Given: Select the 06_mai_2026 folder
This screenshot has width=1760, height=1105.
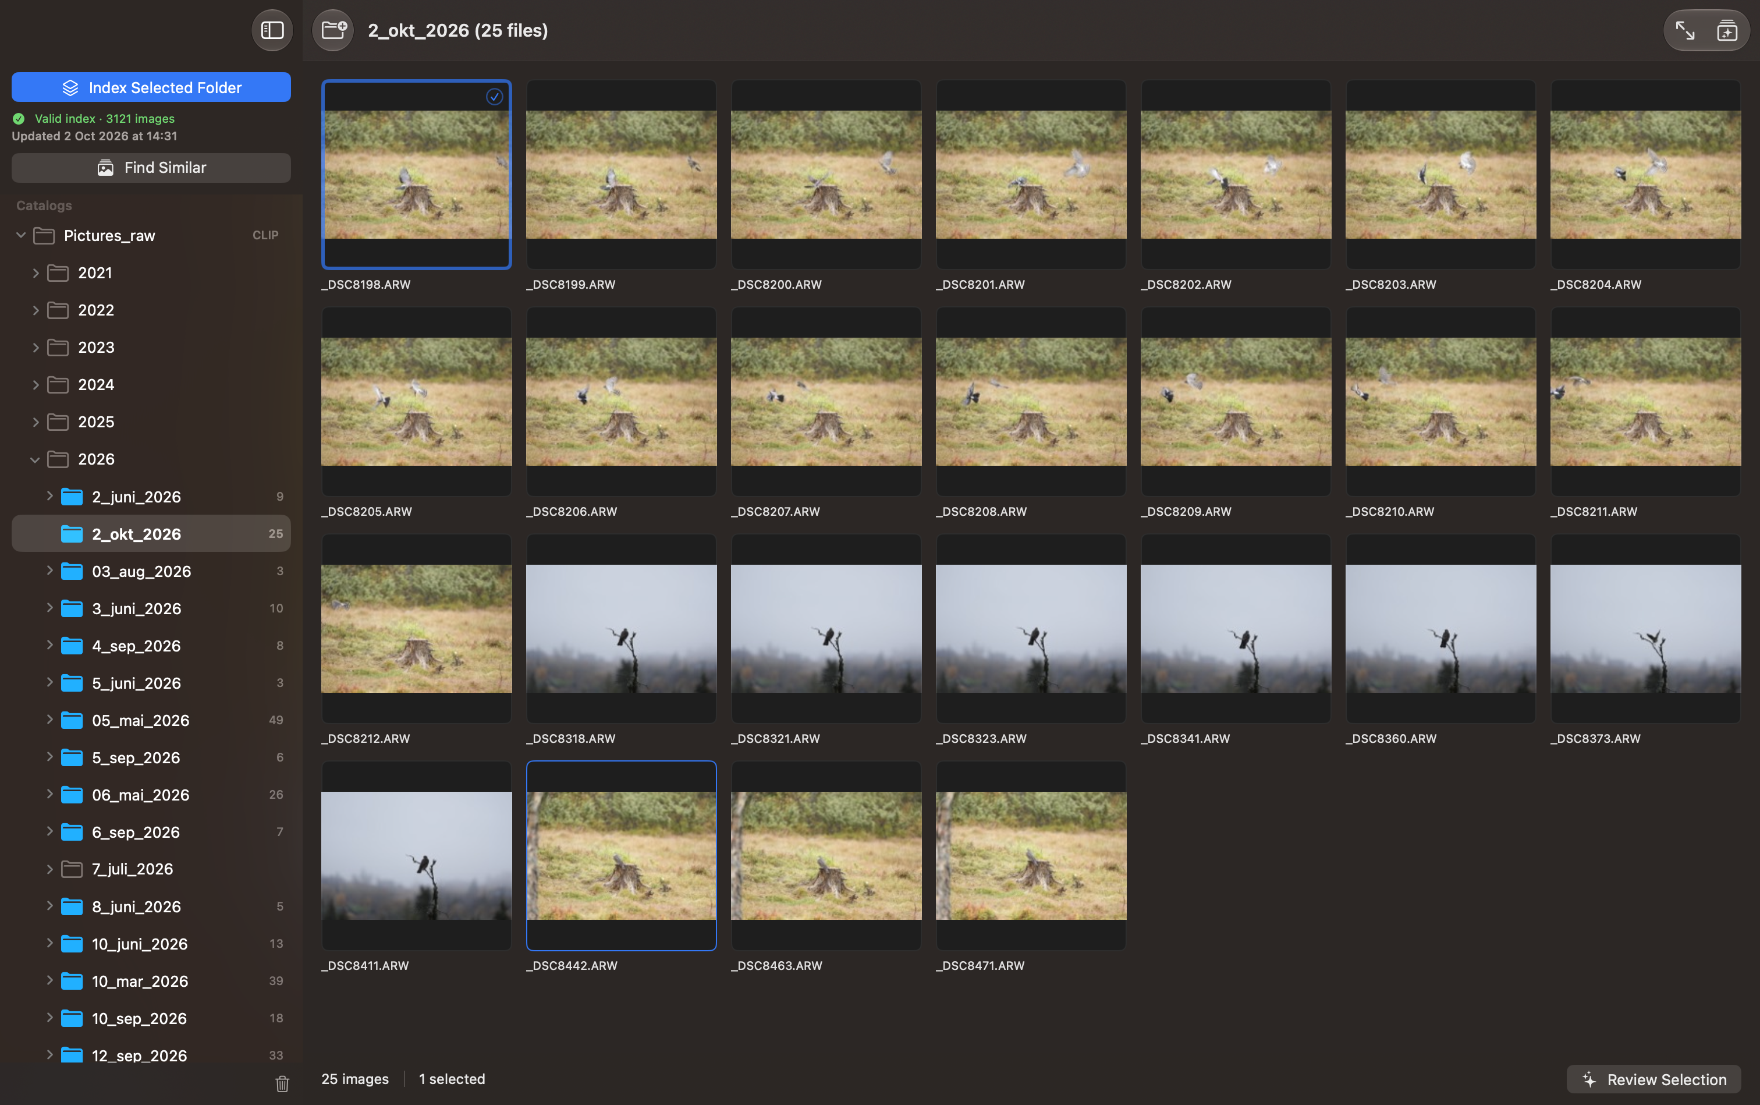Looking at the screenshot, I should coord(151,795).
